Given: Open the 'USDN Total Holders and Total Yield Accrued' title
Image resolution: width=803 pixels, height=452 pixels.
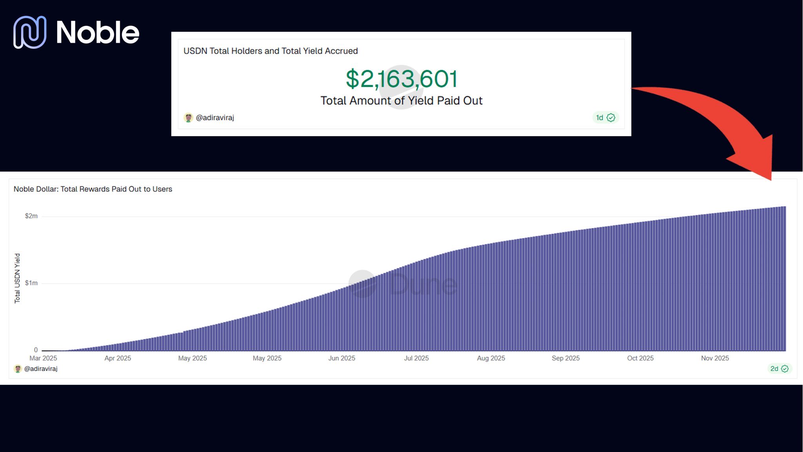Looking at the screenshot, I should click(271, 51).
